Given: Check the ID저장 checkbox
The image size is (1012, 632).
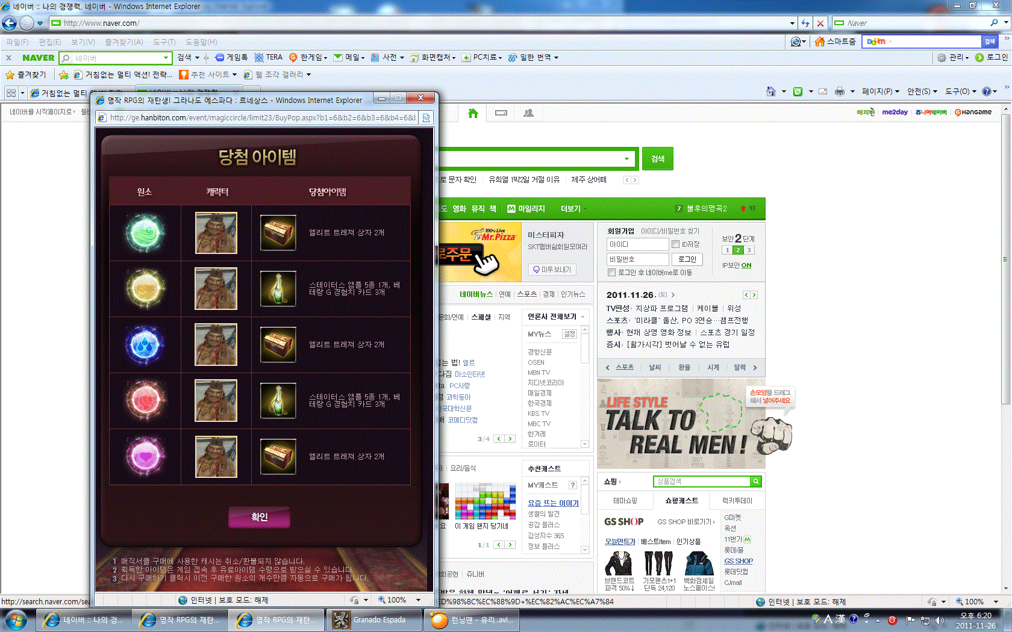Looking at the screenshot, I should coord(675,244).
